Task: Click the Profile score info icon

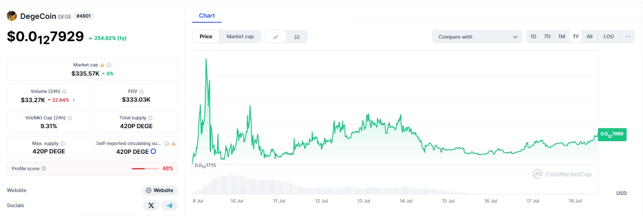Action: [44, 169]
